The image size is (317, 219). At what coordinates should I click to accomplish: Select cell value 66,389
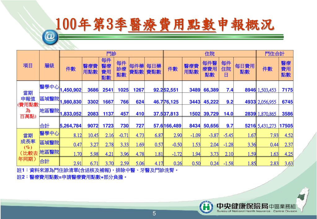(x=211, y=90)
